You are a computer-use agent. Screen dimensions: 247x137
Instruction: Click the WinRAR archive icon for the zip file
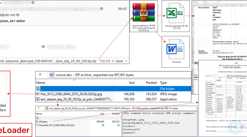pyautogui.click(x=144, y=12)
